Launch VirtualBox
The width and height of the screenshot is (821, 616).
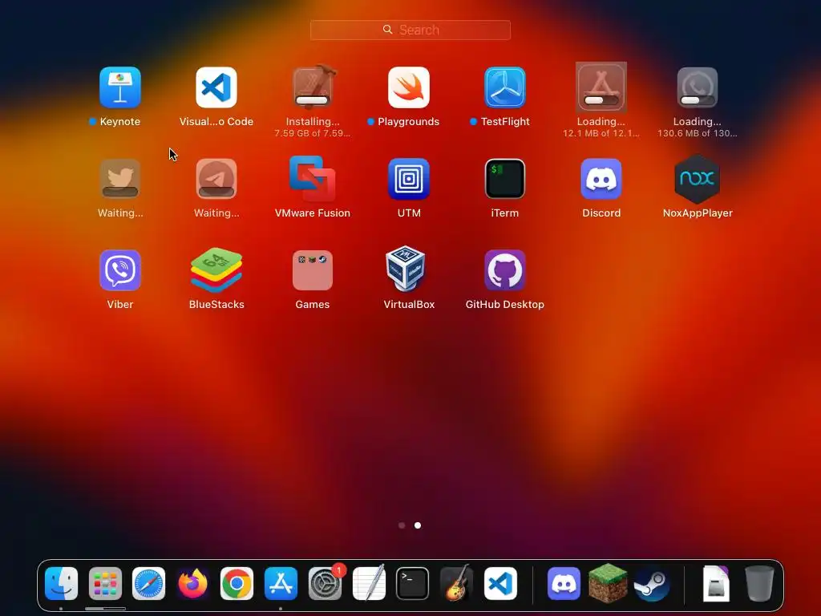[x=406, y=269]
